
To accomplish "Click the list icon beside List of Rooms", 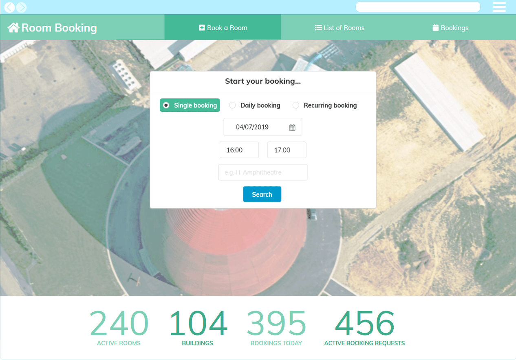I will tap(318, 28).
